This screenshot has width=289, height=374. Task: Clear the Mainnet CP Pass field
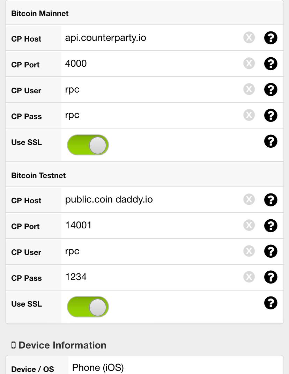[249, 115]
